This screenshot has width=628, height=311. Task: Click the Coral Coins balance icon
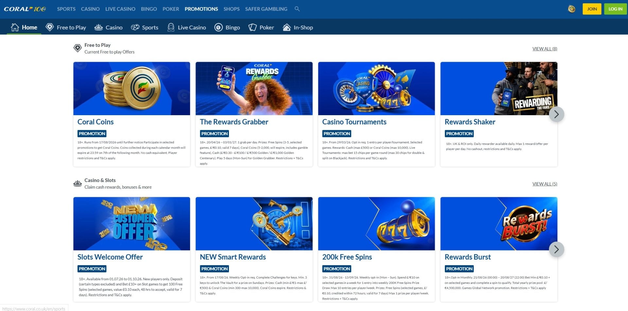[x=571, y=9]
